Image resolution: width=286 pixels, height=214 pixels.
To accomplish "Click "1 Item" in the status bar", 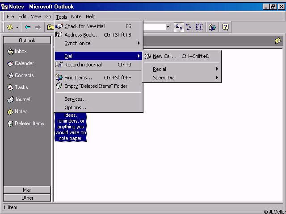I will click(10, 207).
